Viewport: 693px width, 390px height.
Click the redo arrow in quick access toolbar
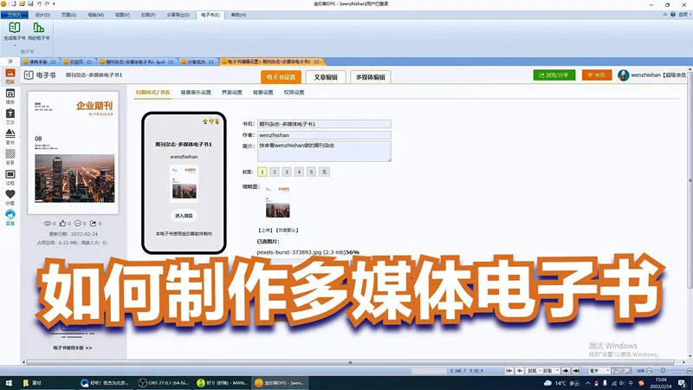click(x=47, y=3)
